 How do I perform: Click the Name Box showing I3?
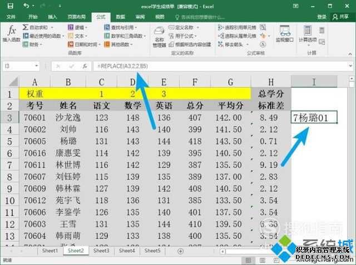click(18, 66)
